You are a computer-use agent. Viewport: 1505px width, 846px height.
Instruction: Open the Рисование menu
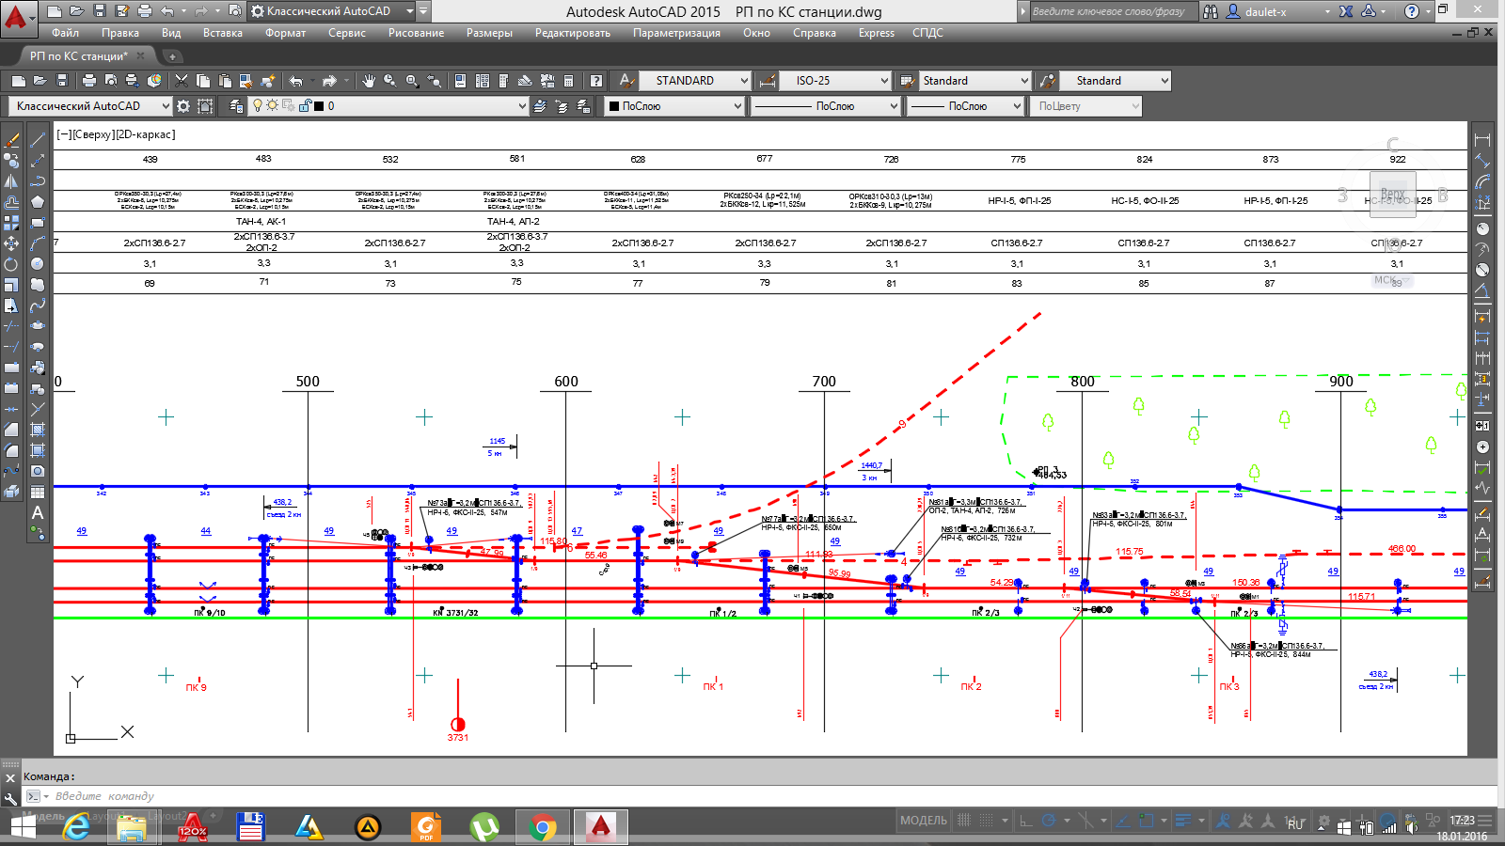(416, 33)
